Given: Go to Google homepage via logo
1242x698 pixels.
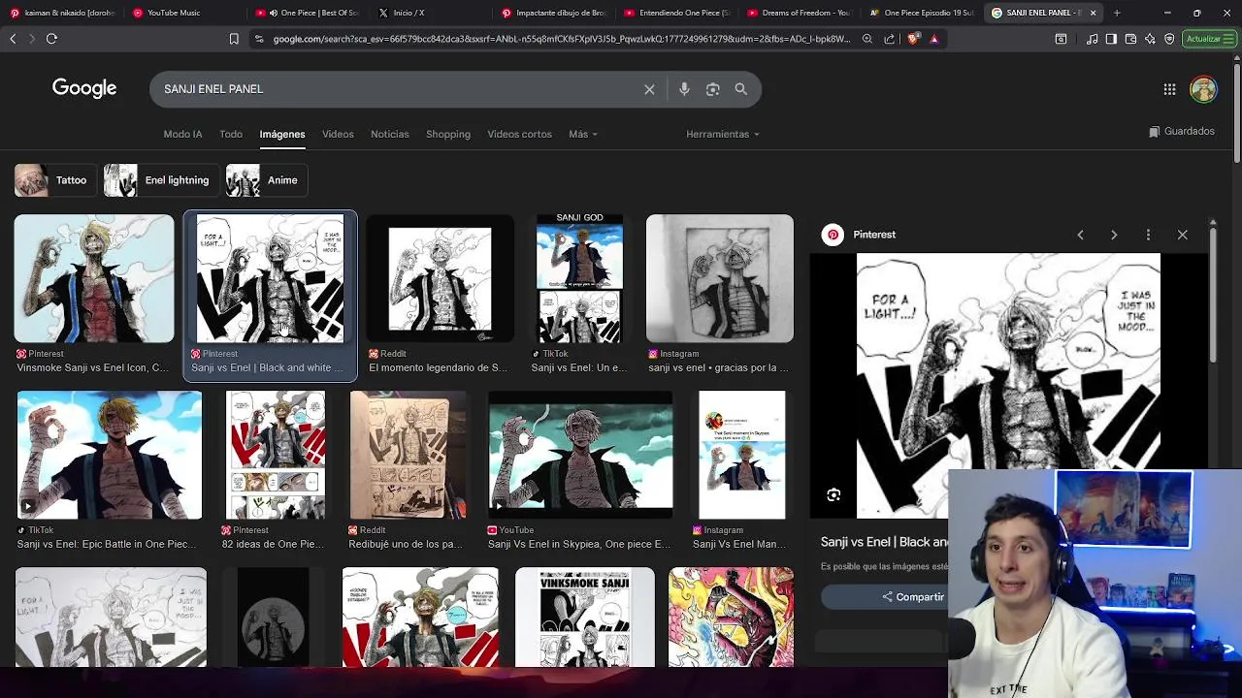Looking at the screenshot, I should (x=84, y=88).
